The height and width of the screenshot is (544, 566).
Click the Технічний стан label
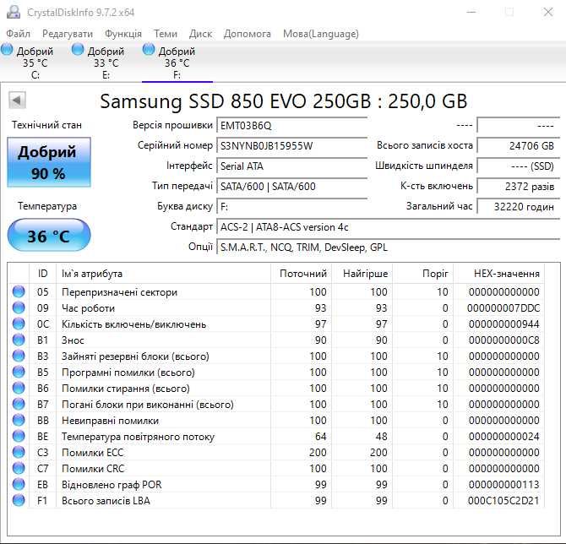[x=47, y=125]
